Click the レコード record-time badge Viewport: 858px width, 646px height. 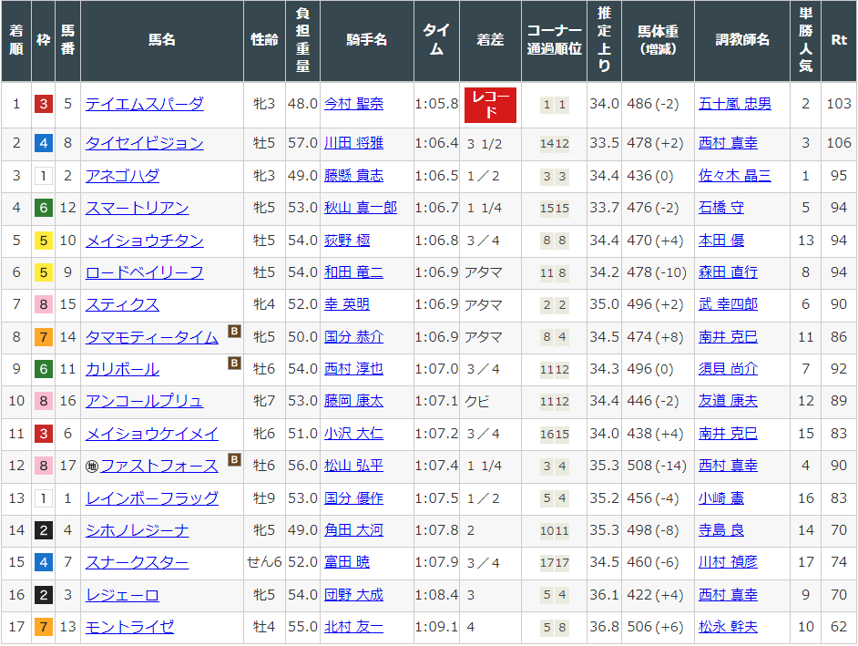[x=491, y=104]
